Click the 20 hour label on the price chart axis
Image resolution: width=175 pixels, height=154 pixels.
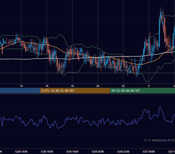pyautogui.click(x=98, y=86)
